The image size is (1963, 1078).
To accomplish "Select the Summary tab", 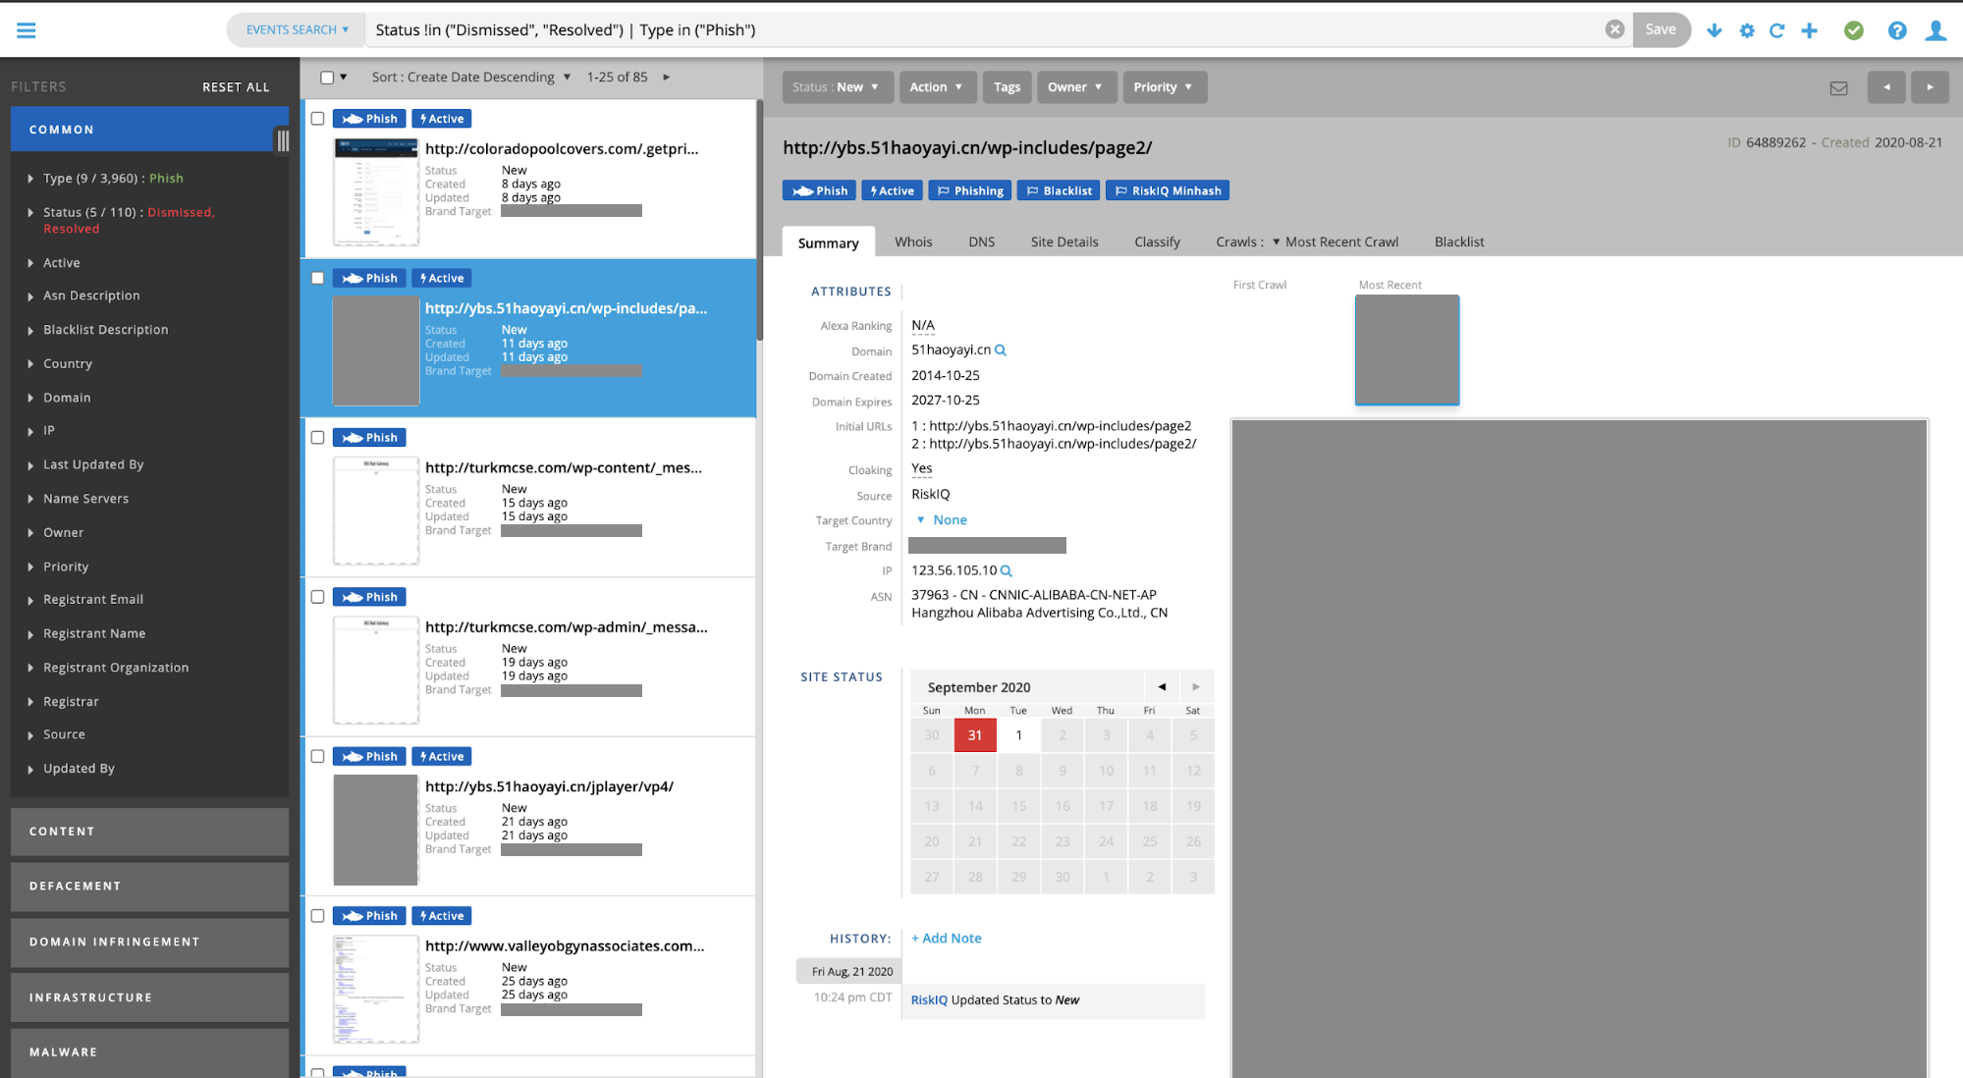I will pyautogui.click(x=828, y=243).
